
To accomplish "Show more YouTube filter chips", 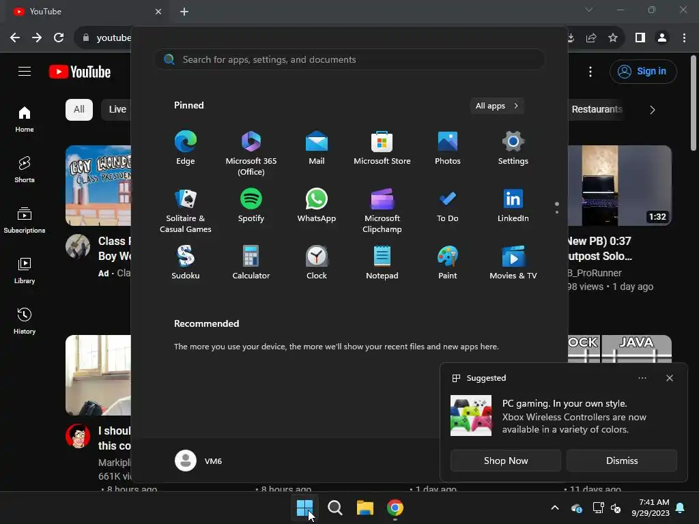I will [652, 110].
